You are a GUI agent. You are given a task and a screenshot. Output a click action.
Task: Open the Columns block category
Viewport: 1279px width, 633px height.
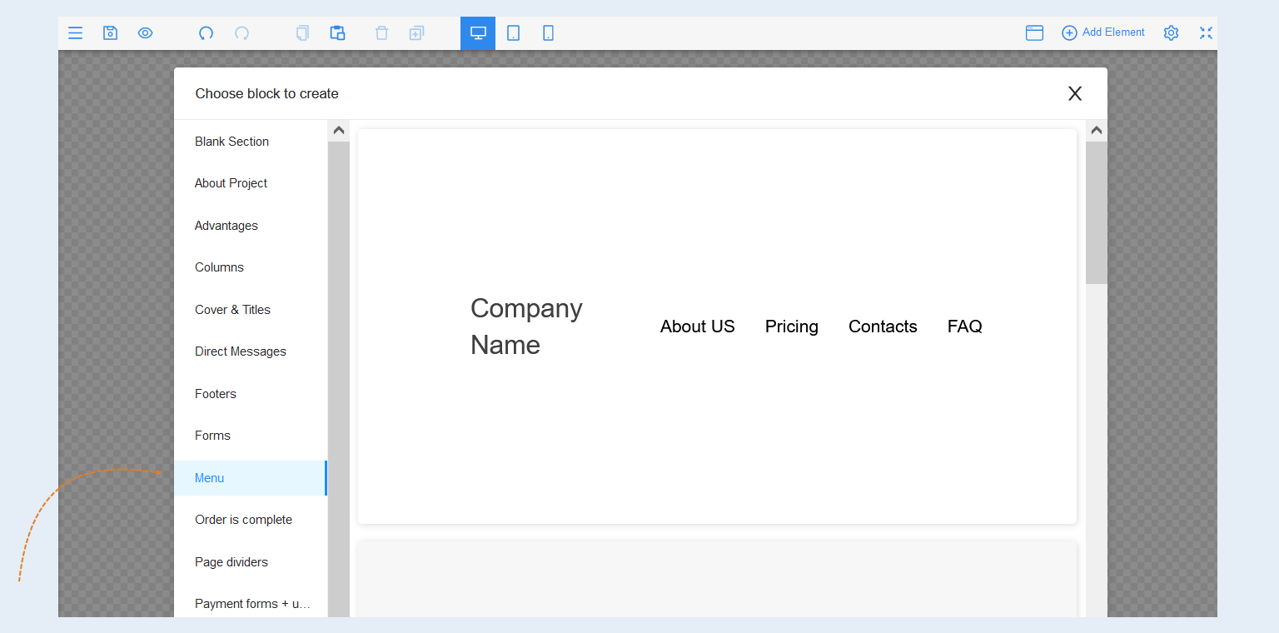251,267
